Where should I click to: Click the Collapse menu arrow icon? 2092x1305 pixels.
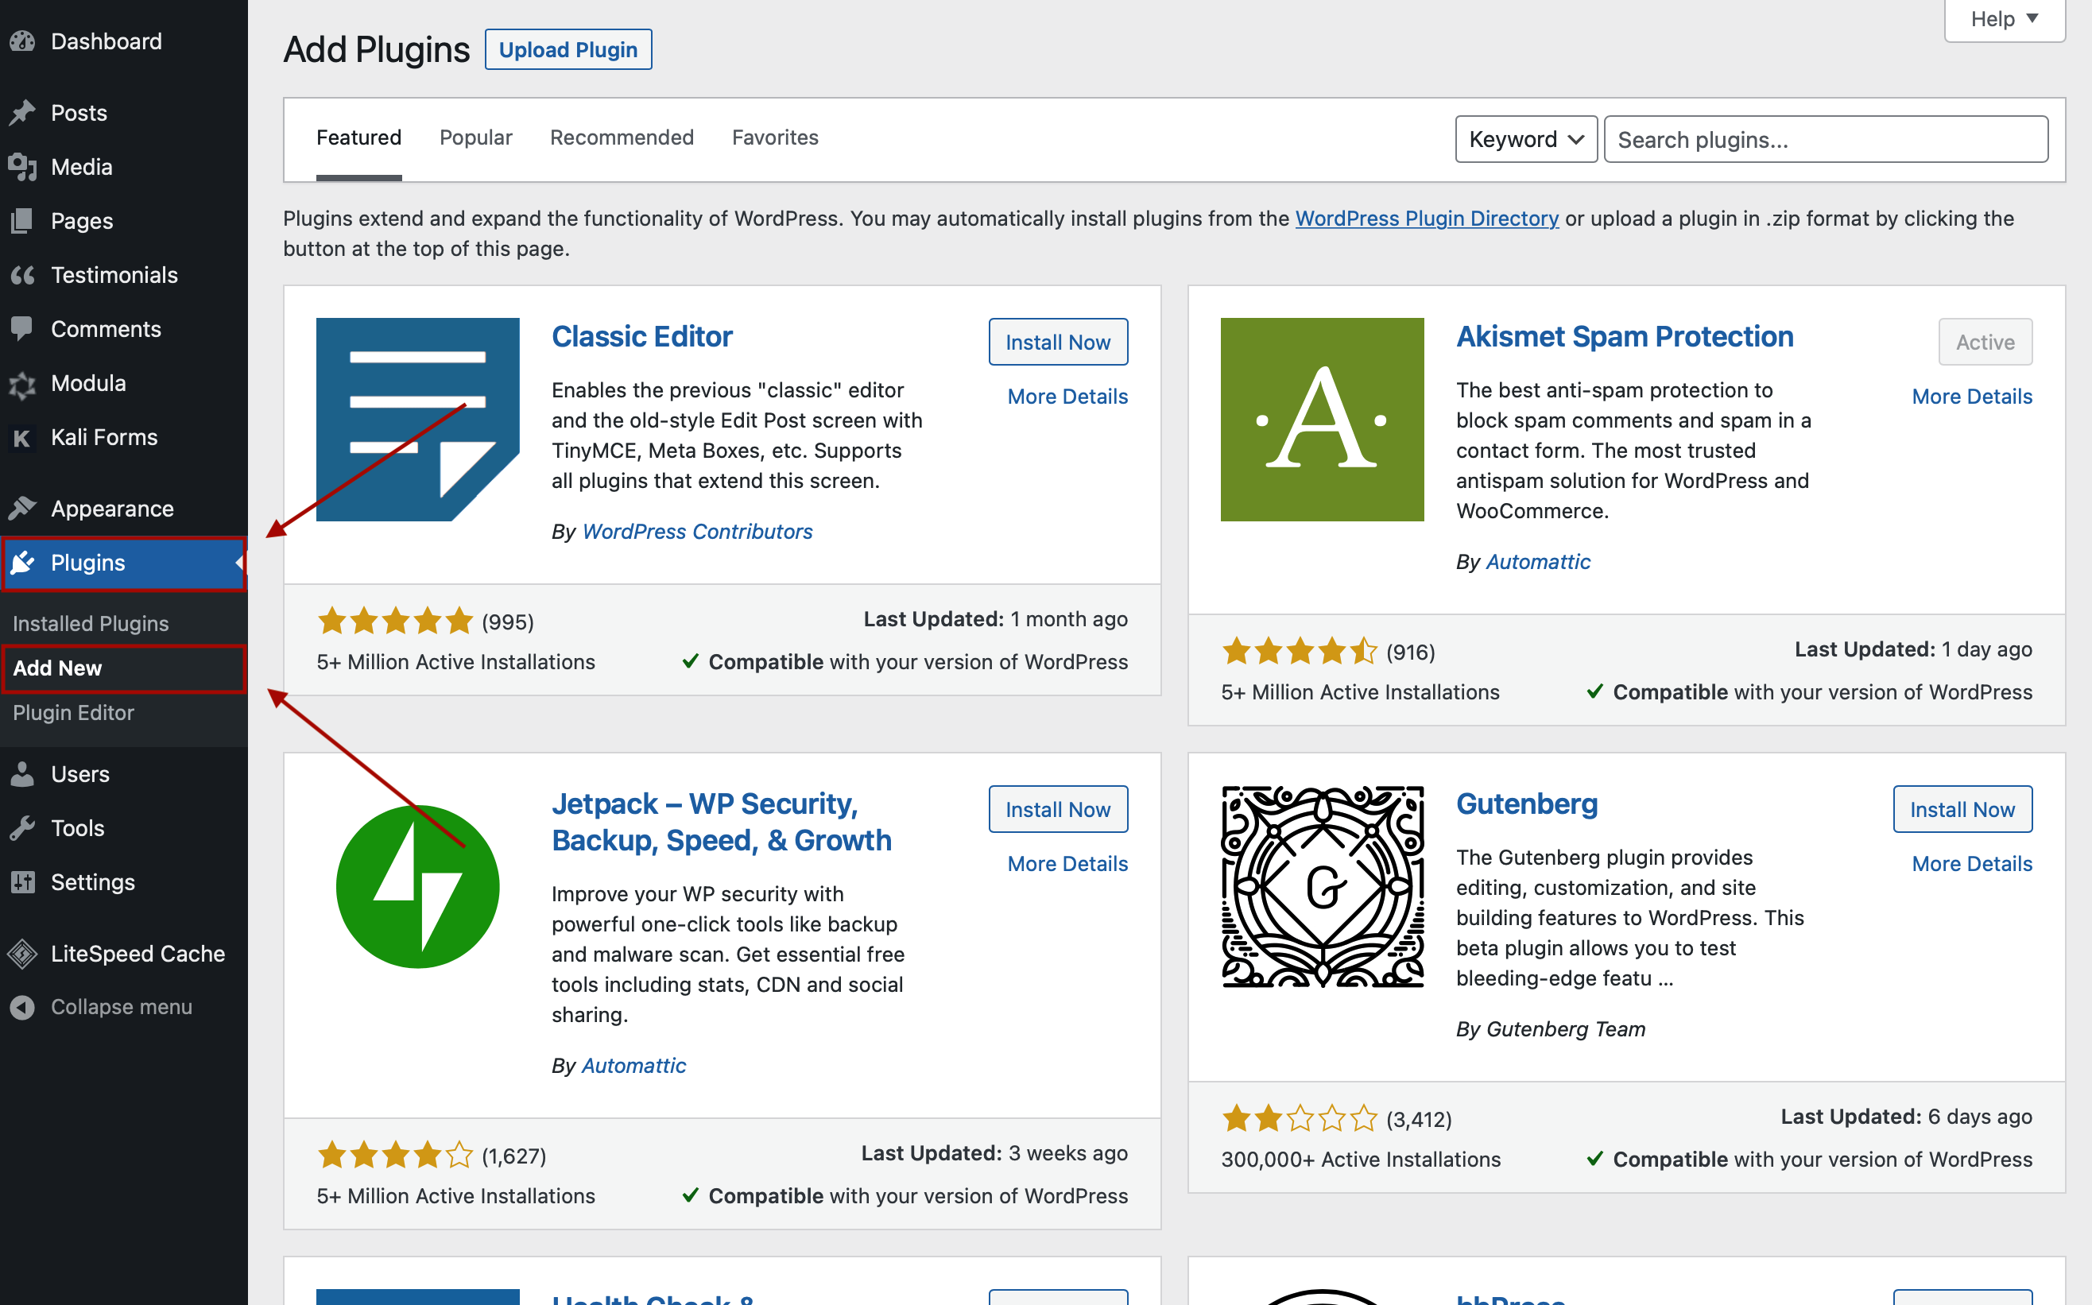point(22,1007)
